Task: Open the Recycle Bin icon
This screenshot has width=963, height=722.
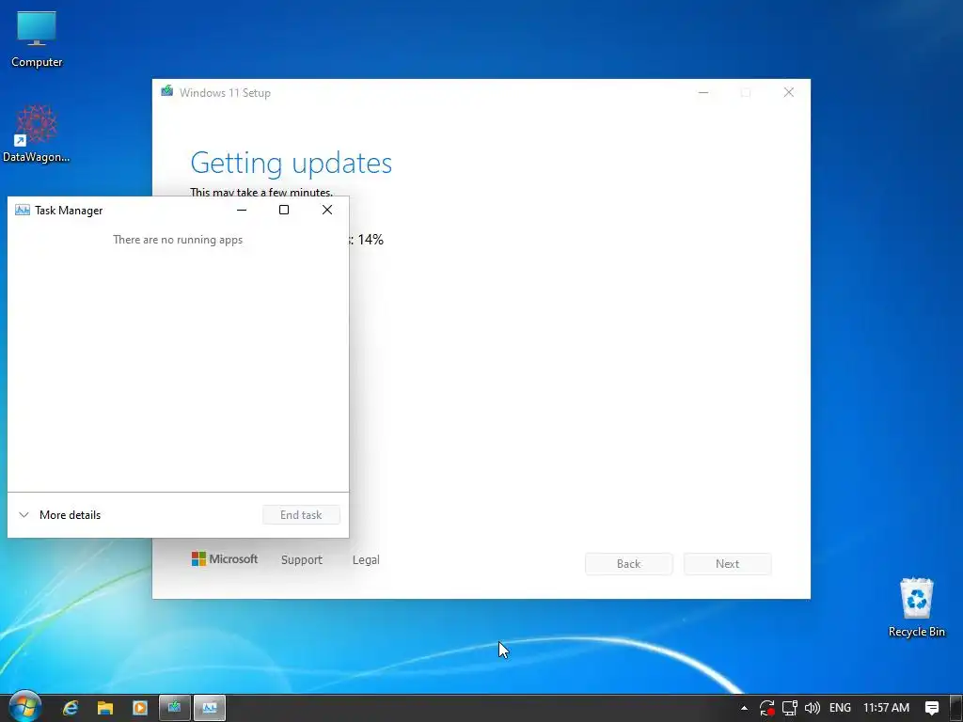Action: (916, 607)
